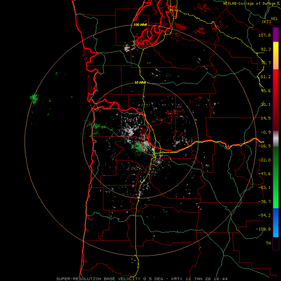Click the NEXLAB-College of DuPage watermark text
This screenshot has width=281, height=281.
point(252,3)
